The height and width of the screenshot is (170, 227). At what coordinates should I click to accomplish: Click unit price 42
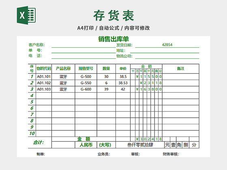(x=123, y=89)
